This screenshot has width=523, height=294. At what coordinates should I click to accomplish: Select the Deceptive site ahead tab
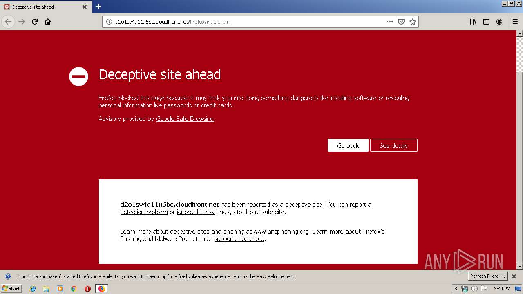tap(45, 7)
